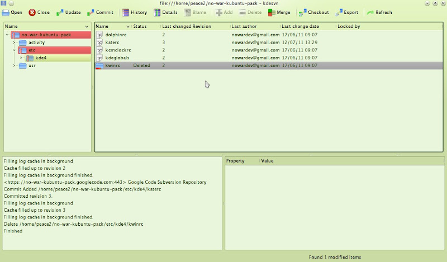
Task: Click the Add toolbar icon
Action: coord(219,12)
